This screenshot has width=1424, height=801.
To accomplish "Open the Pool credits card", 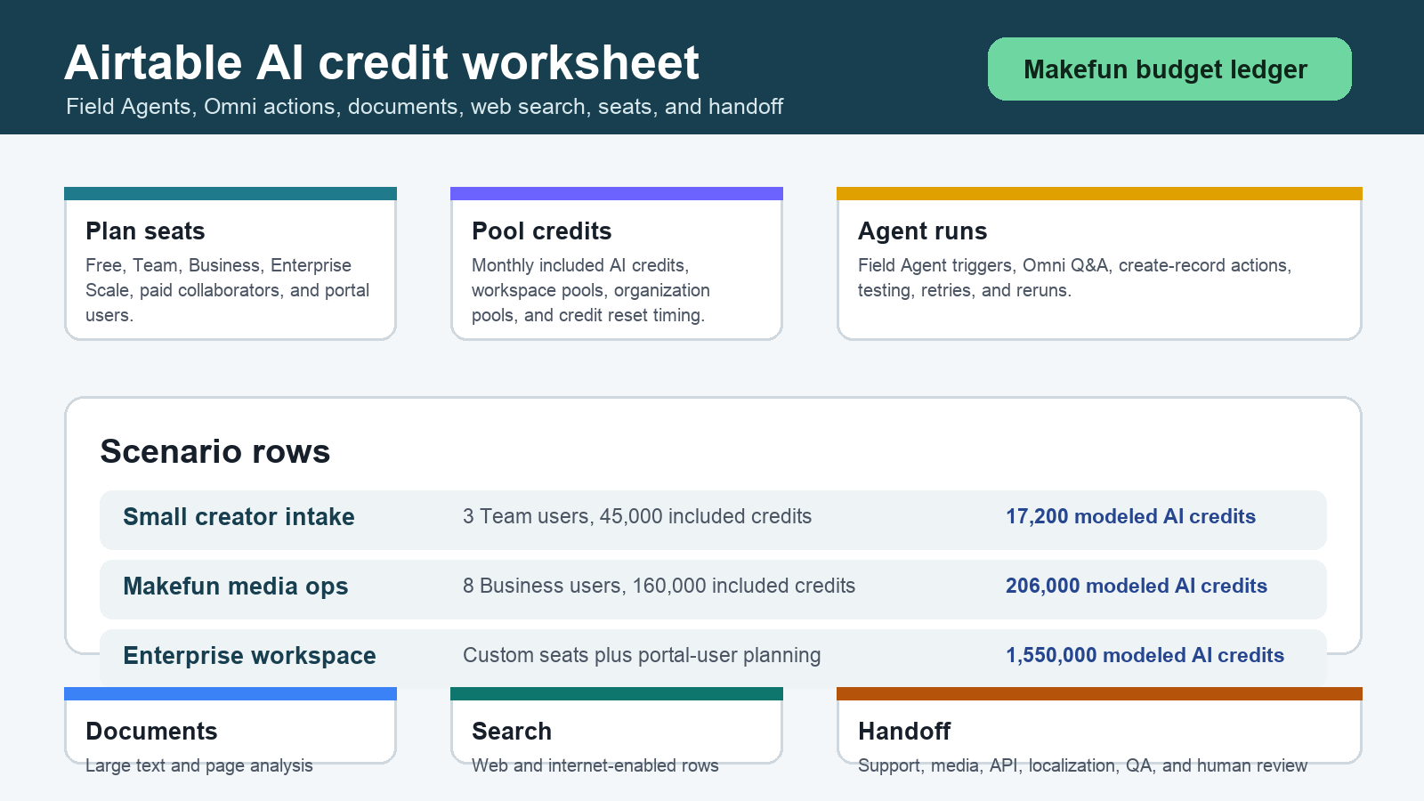I will (617, 263).
